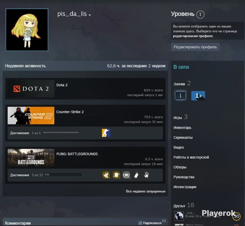This screenshot has width=245, height=226.
Task: Open the Reviews link
Action: pyautogui.click(x=180, y=167)
